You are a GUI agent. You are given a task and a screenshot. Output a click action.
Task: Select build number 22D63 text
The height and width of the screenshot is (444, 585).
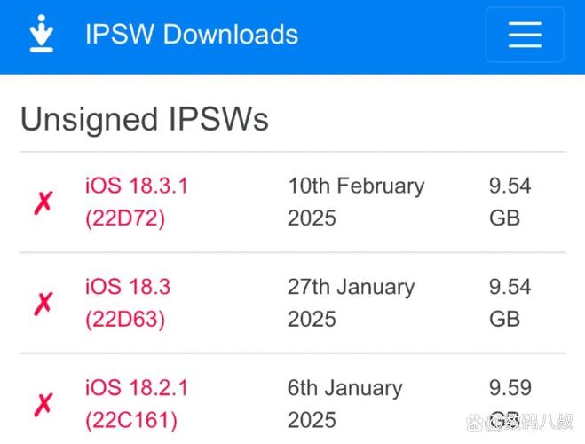[125, 320]
